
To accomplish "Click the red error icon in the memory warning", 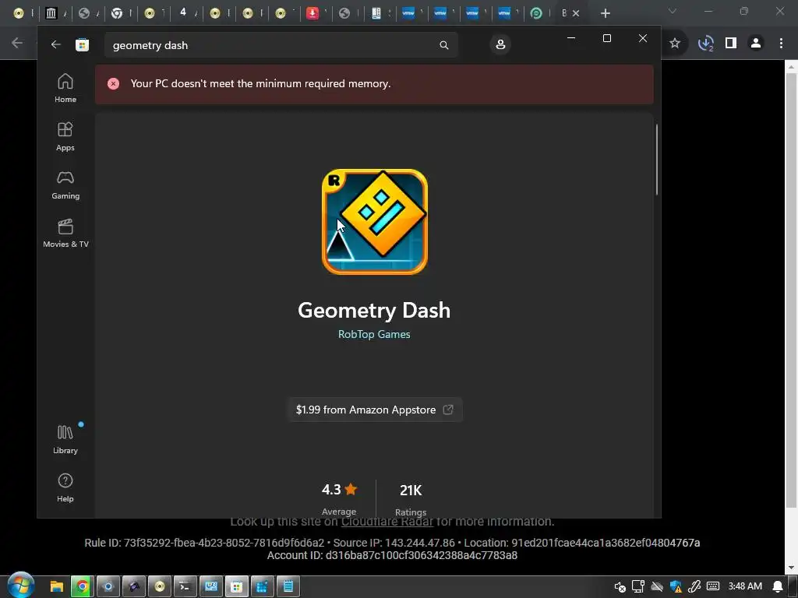I will pos(114,84).
